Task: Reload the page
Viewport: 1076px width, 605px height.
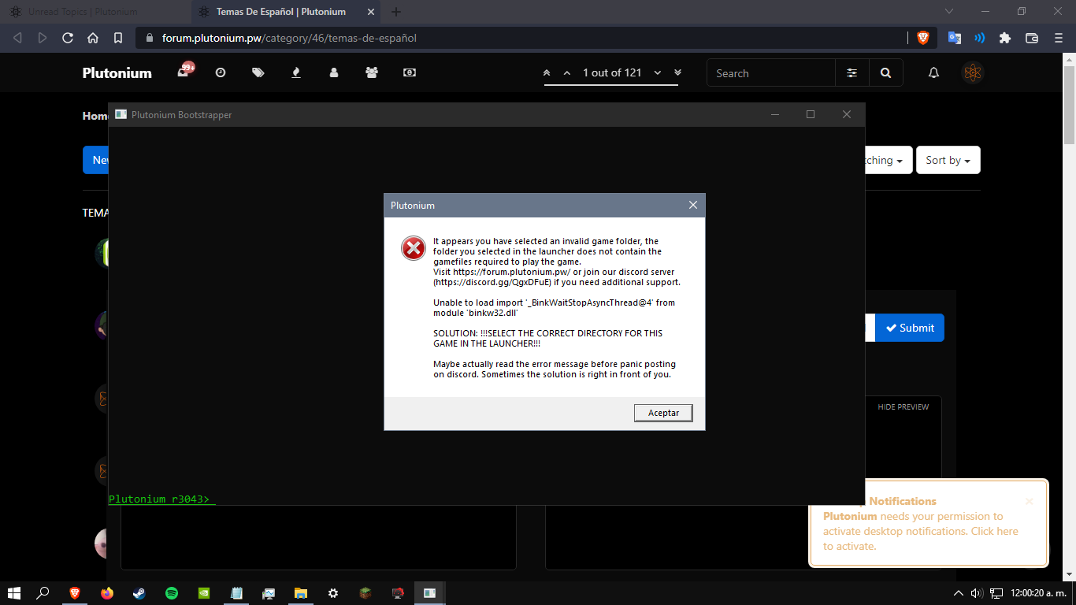Action: [x=68, y=38]
